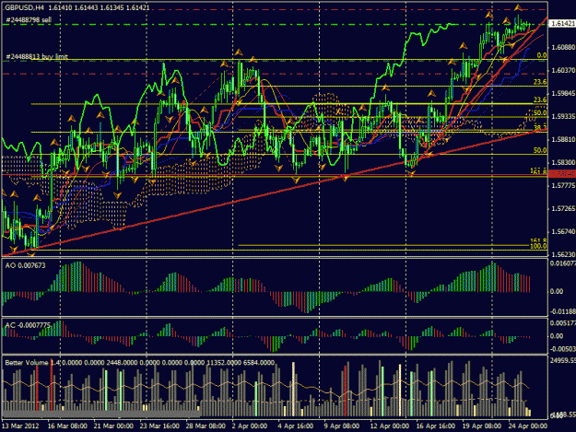Select the Fibonacci 100.0 level label
Viewport: 576px width, 432px height.
[x=538, y=246]
